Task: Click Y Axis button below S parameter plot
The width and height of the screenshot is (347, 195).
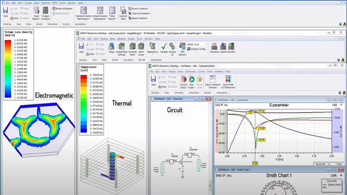Action: coord(338,164)
